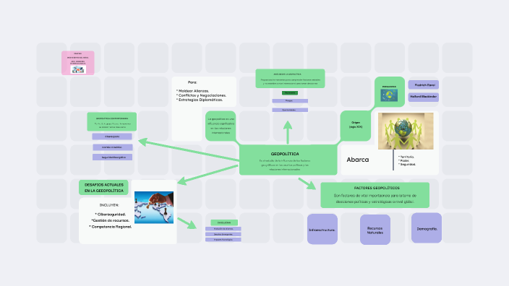Click '* Estrategias Diplomáticas.' bullet

click(200, 100)
